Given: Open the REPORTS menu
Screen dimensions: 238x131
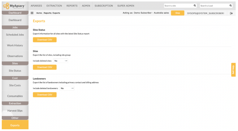Looking at the screenshot, I should (72, 6).
